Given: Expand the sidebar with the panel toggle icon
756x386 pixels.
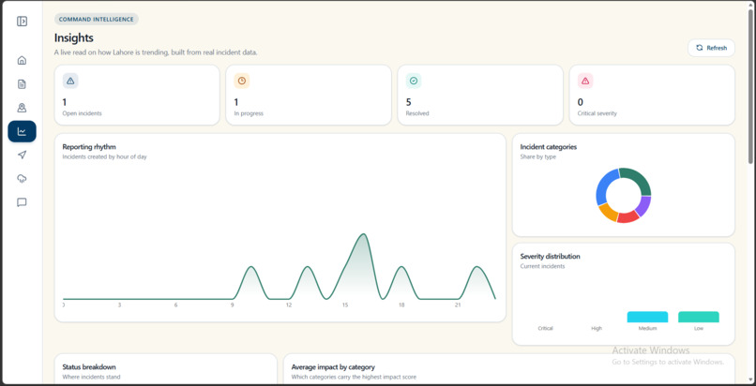Looking at the screenshot, I should tap(22, 22).
